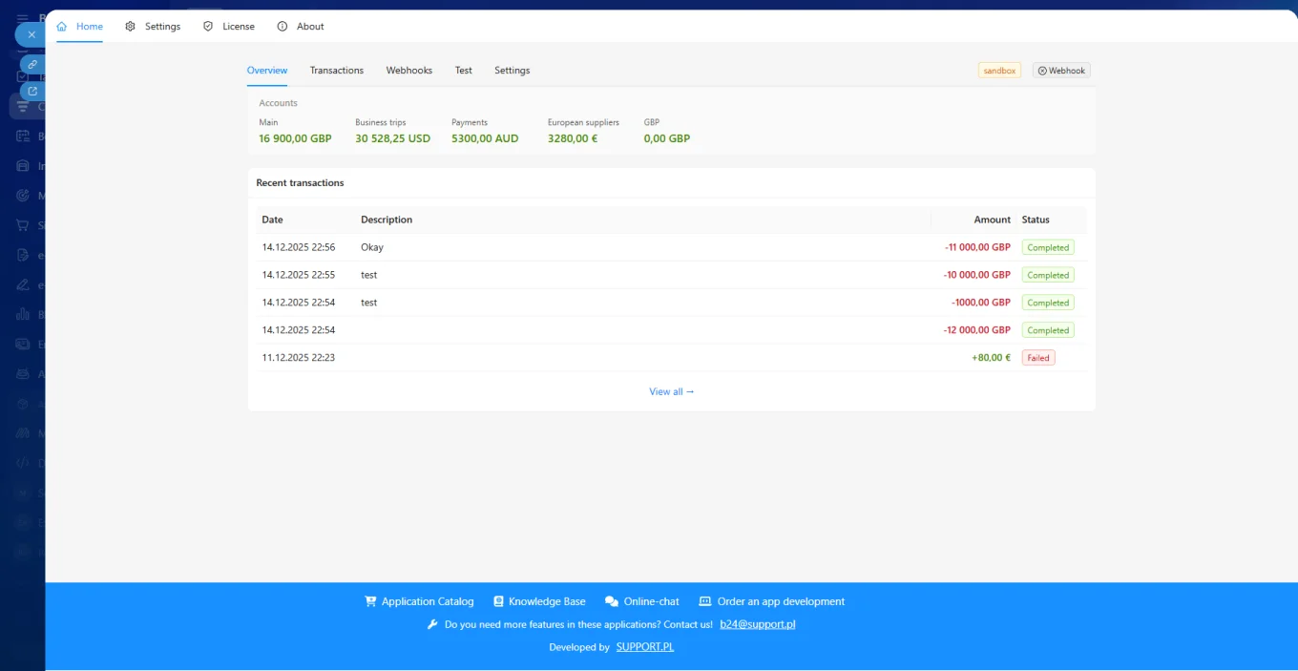Click the Knowledge Base book icon
Image resolution: width=1298 pixels, height=671 pixels.
click(497, 600)
